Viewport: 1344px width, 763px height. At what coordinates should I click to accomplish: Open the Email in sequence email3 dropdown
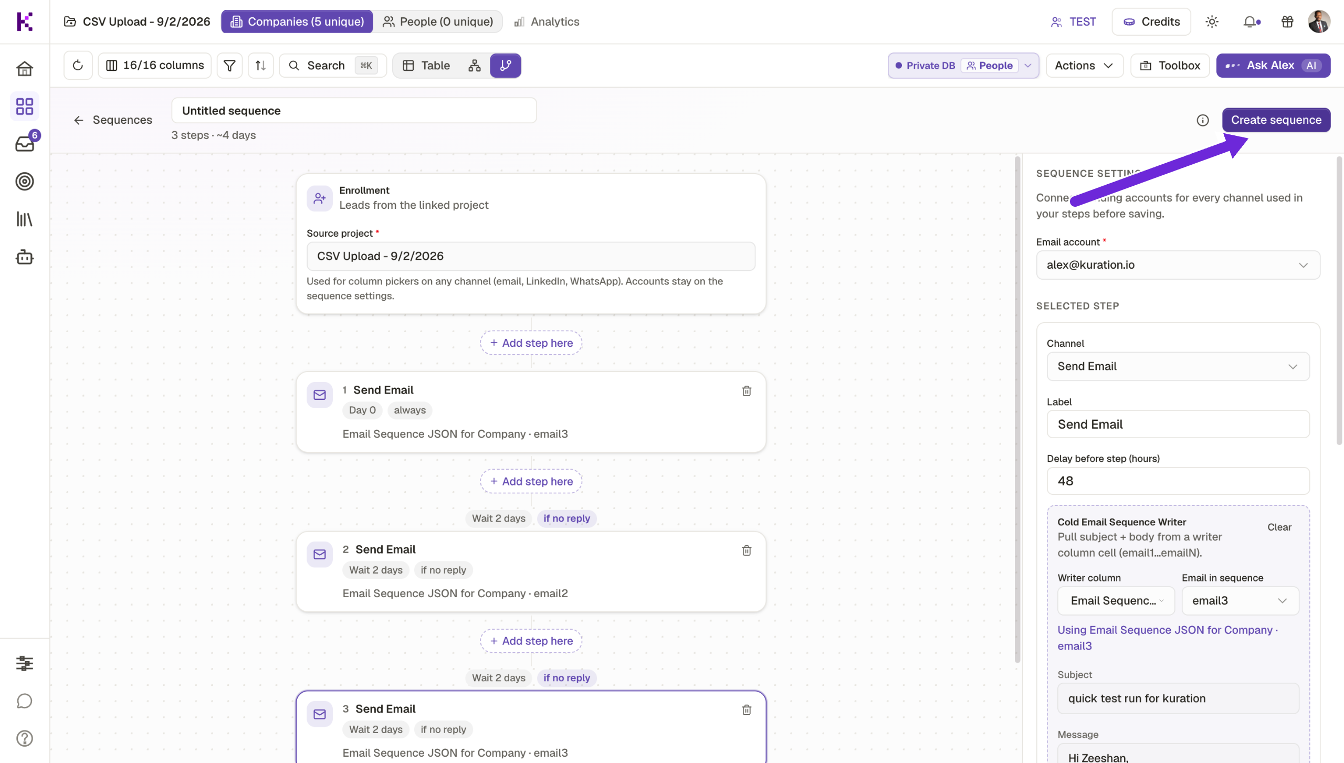point(1240,601)
